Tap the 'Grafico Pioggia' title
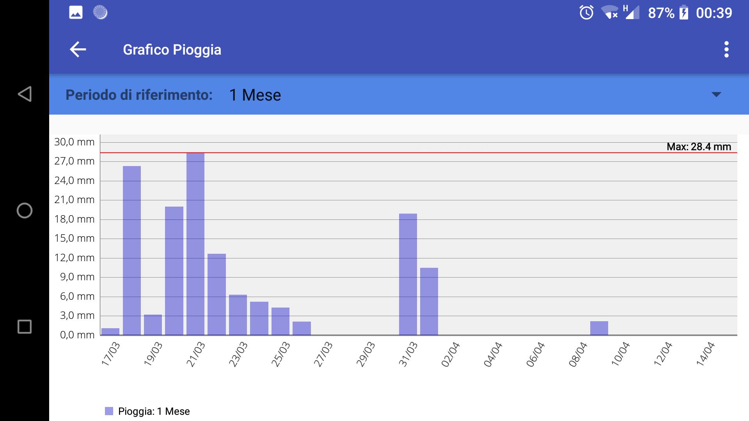 172,50
